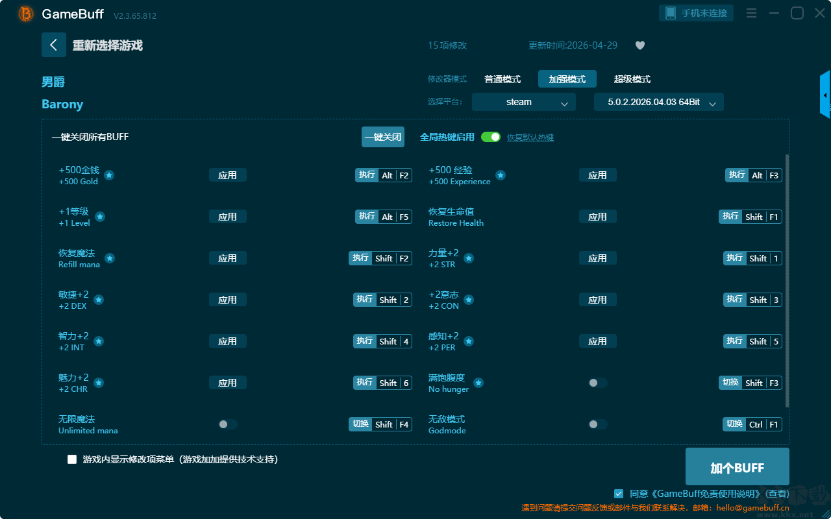This screenshot has height=519, width=831.
Task: Apply the +2 CON cheat
Action: click(x=598, y=300)
